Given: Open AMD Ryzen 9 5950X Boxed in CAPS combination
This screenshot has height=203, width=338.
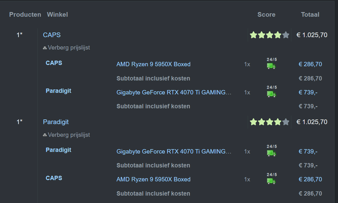Looking at the screenshot, I should (153, 64).
